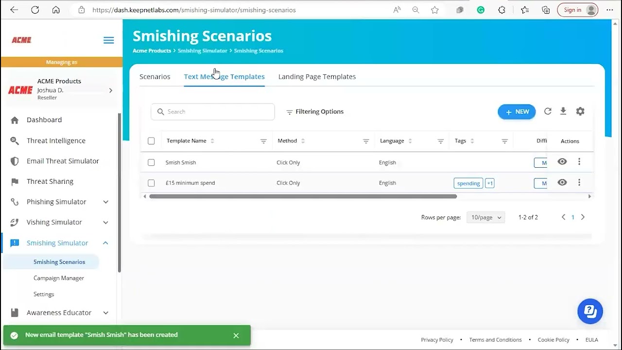Open browser extensions menu
Screen dimensions: 622x350
click(502, 10)
